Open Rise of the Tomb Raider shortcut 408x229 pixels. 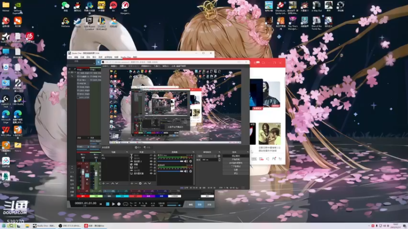316,23
